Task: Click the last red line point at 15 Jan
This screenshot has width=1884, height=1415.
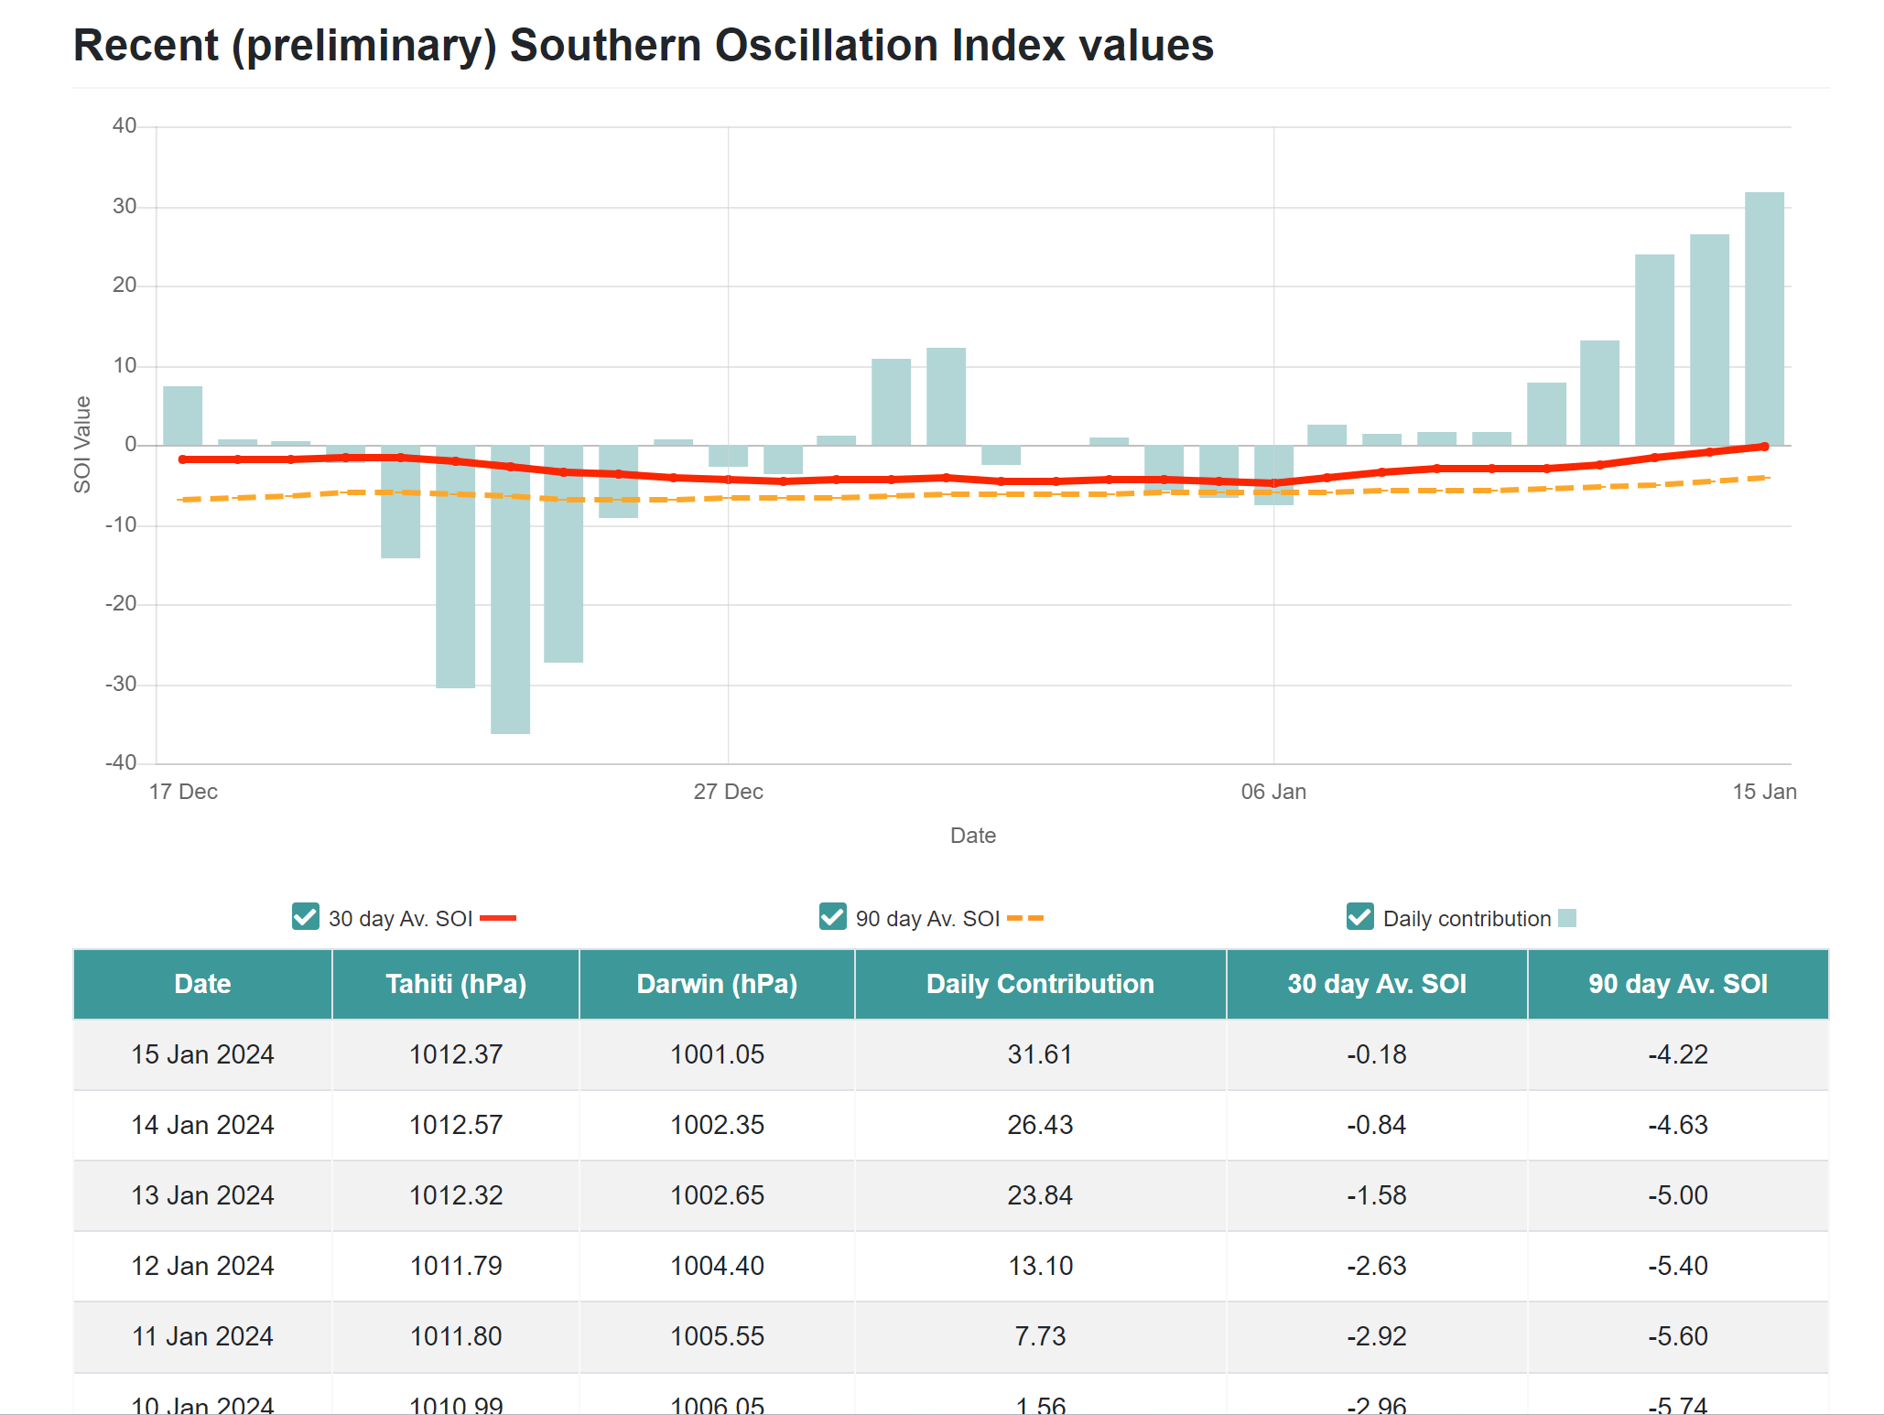Action: pos(1764,447)
